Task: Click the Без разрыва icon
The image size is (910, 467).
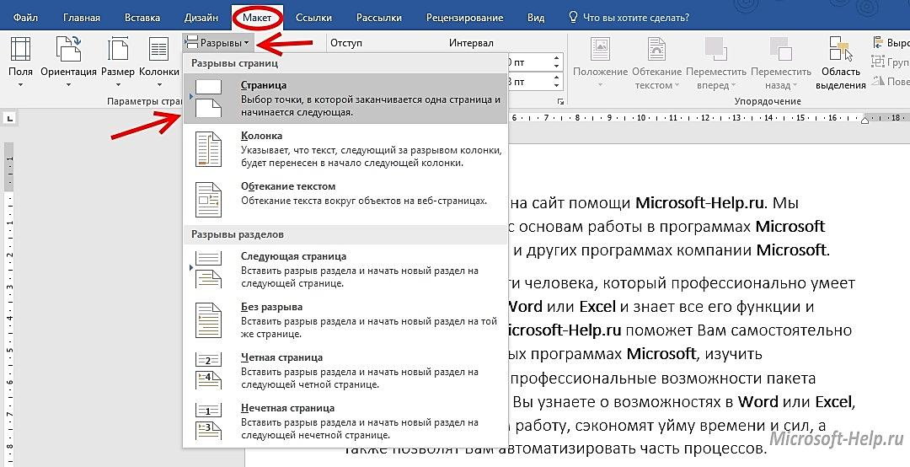Action: (208, 320)
